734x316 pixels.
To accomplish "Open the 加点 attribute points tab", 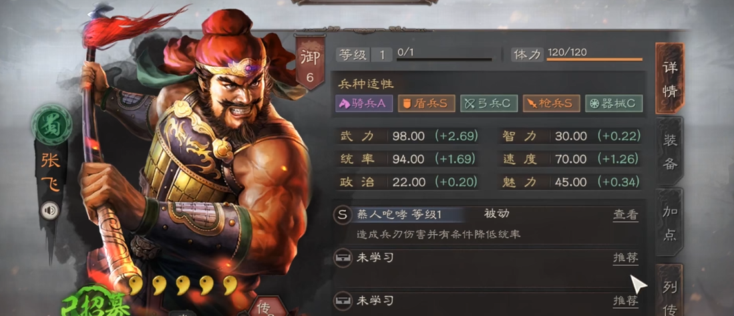I will pos(670,222).
